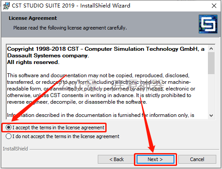
Task: Cancel the installation wizard
Action: pos(197,159)
